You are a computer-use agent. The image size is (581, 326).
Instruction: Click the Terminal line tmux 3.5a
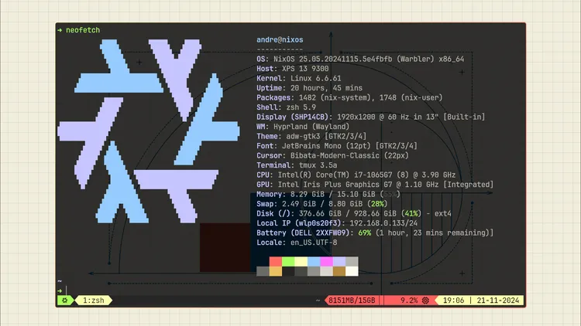tap(297, 165)
